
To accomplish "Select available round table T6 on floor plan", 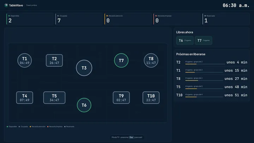I will [84, 105].
